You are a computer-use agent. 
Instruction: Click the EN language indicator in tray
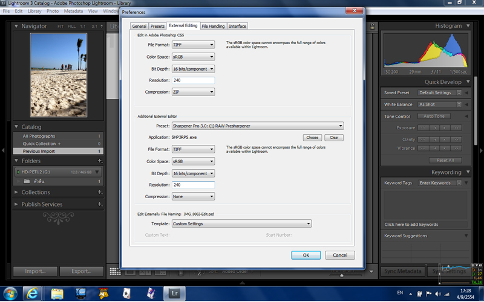(x=400, y=293)
